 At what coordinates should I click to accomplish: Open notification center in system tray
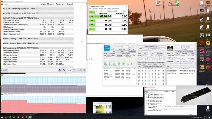[209, 117]
